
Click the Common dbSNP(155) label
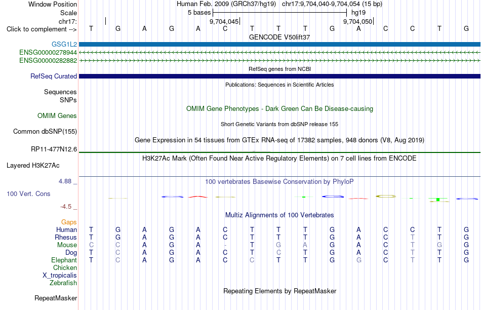click(45, 131)
